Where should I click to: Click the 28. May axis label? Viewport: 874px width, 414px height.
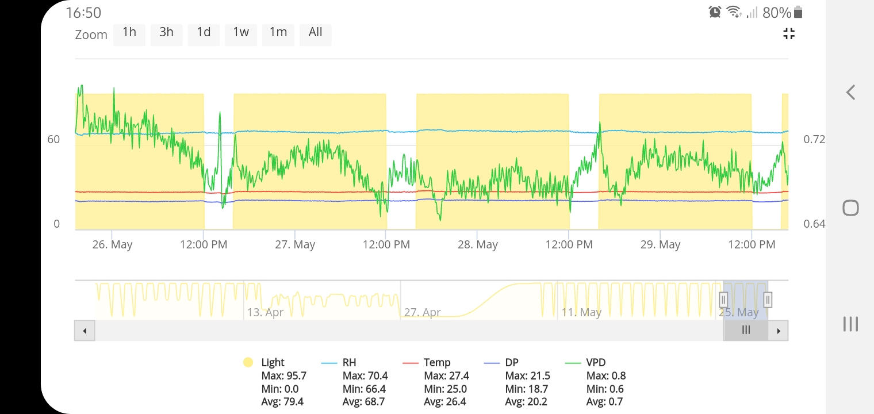pyautogui.click(x=478, y=244)
